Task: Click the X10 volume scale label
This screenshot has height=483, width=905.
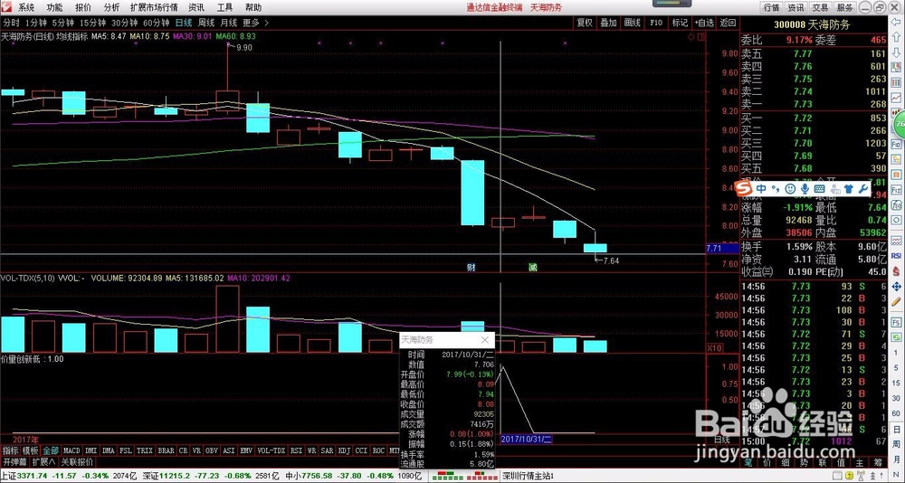Action: [x=714, y=348]
